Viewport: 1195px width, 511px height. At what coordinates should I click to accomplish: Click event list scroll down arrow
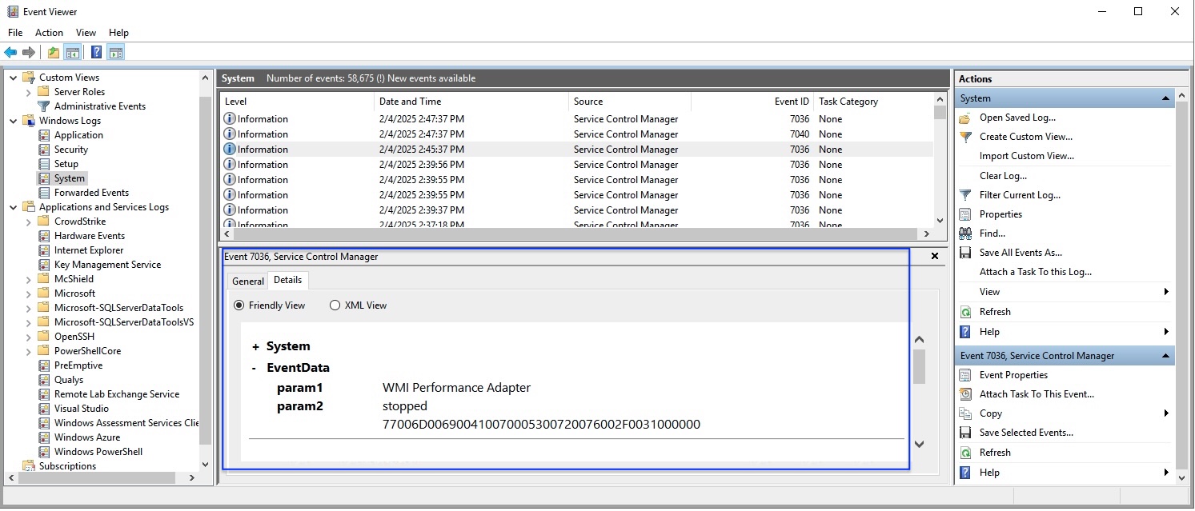(940, 220)
